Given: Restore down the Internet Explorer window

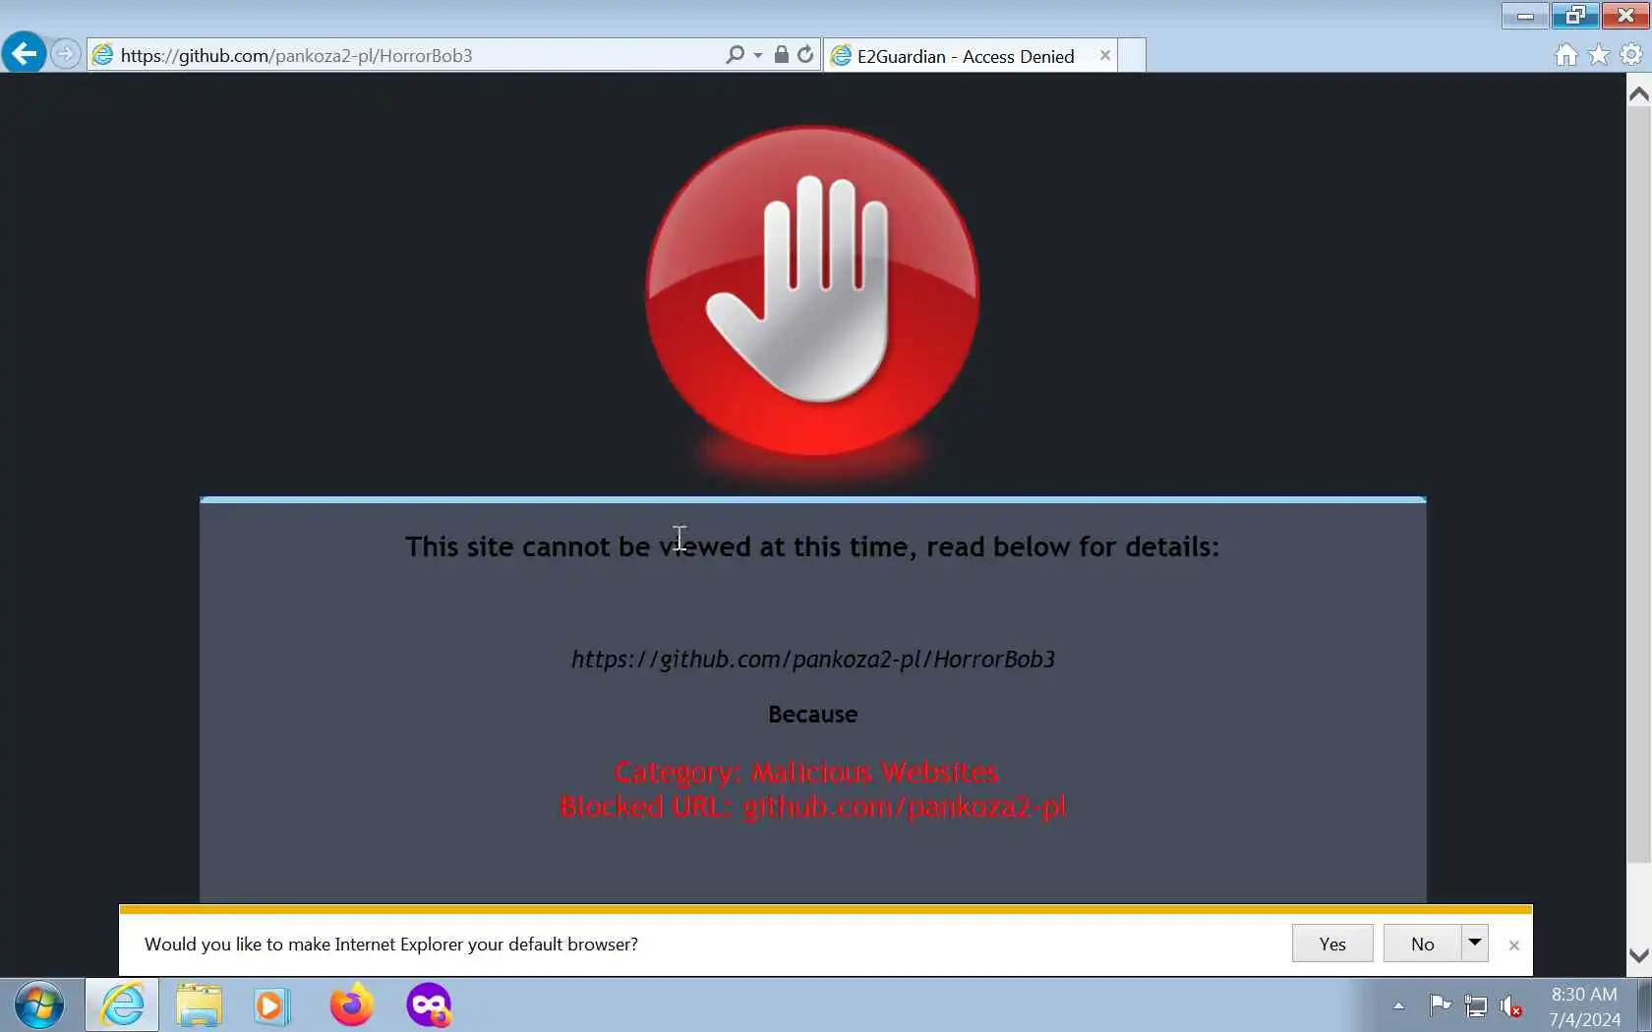Looking at the screenshot, I should pos(1575,15).
